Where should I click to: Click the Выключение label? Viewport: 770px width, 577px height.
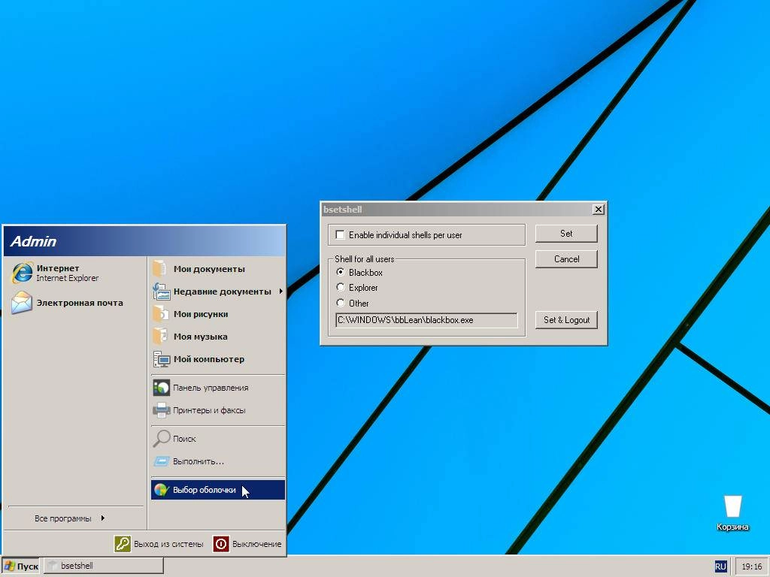(x=257, y=544)
